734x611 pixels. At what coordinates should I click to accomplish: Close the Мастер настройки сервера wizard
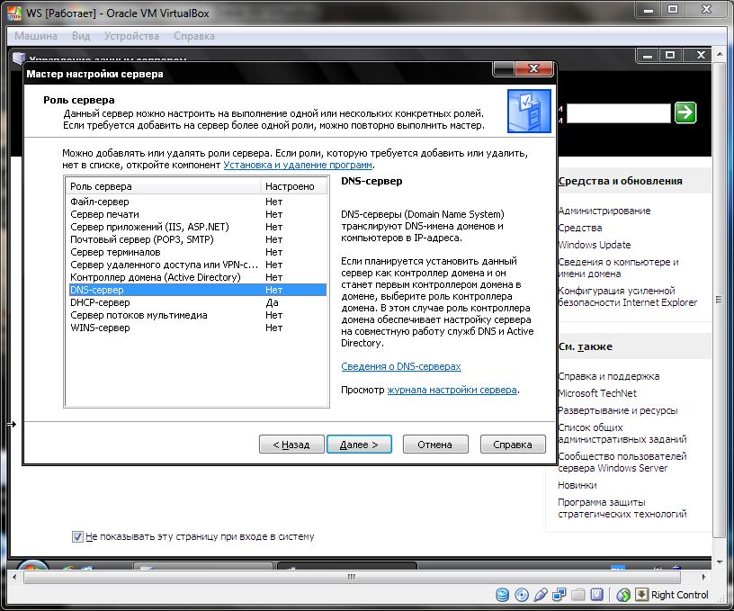coord(533,68)
